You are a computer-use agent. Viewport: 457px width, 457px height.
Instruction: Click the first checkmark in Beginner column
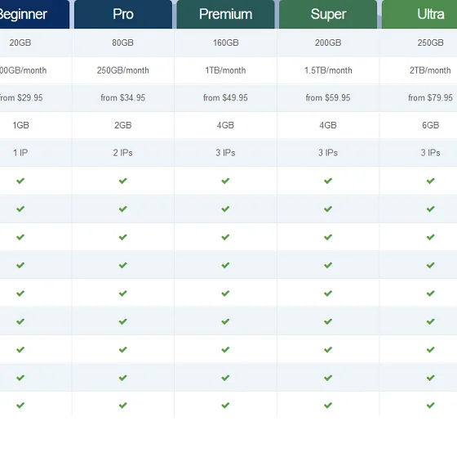[x=20, y=181]
